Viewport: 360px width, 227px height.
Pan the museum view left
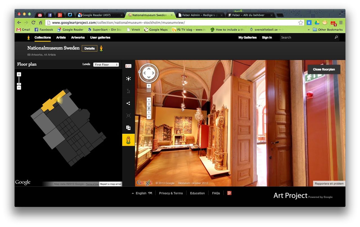[144, 73]
